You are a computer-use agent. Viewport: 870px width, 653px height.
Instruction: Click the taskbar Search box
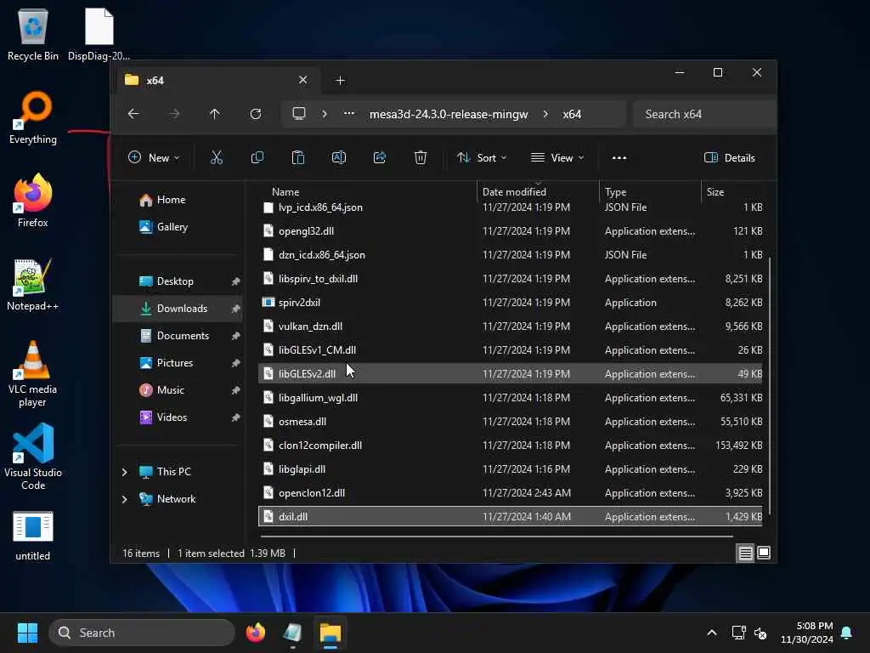(x=142, y=633)
